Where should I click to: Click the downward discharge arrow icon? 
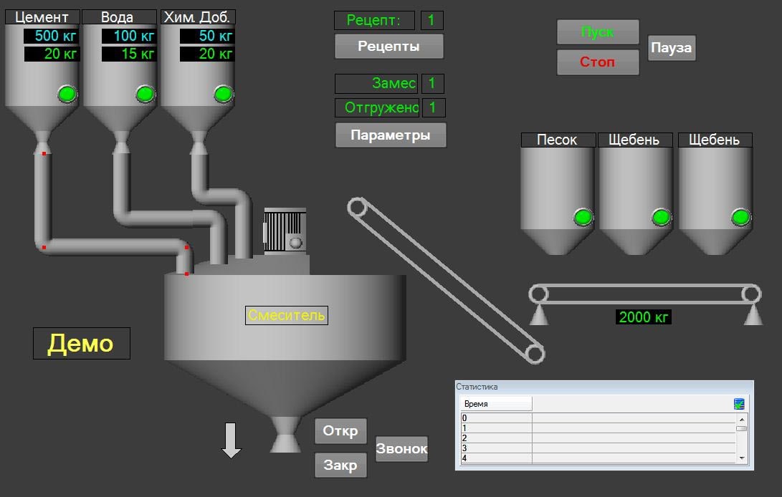coord(231,440)
